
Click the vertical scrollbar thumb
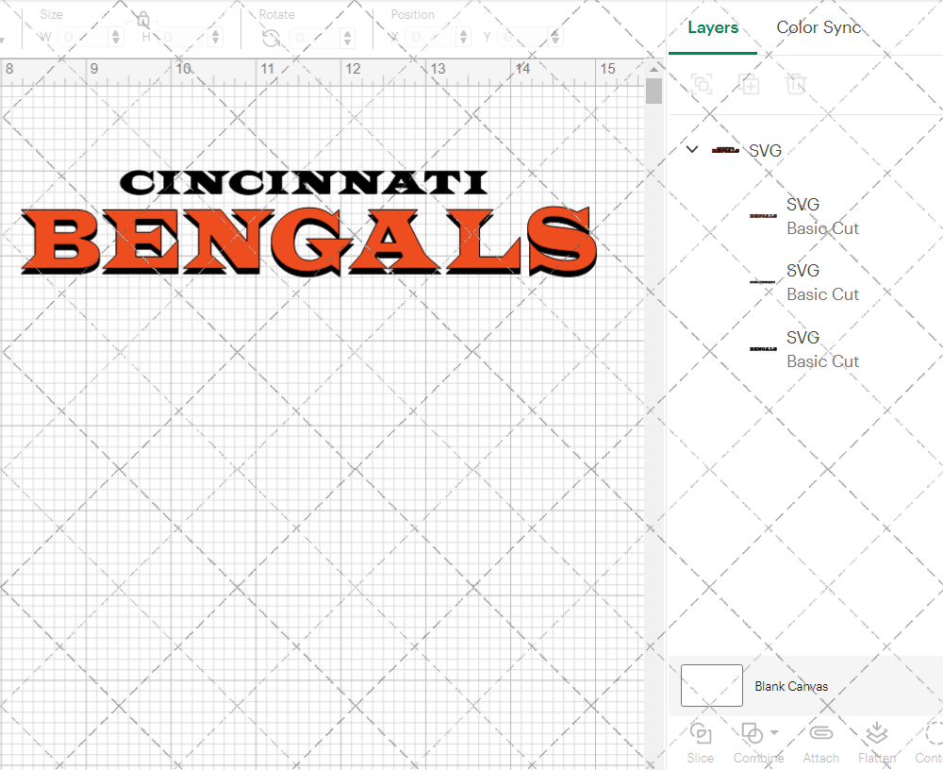click(653, 92)
